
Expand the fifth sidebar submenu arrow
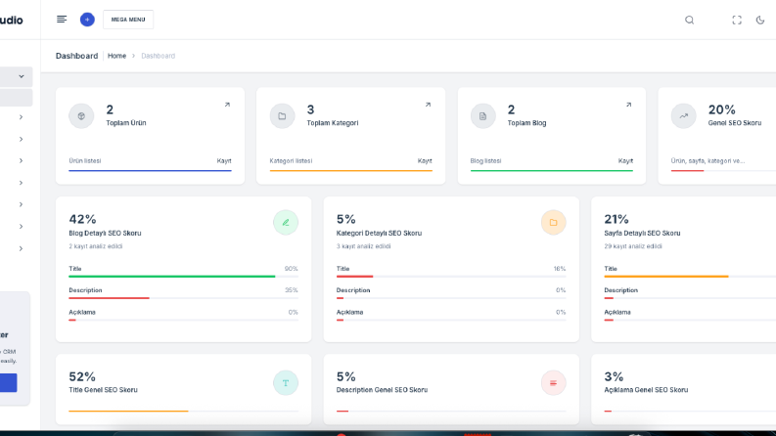click(21, 204)
